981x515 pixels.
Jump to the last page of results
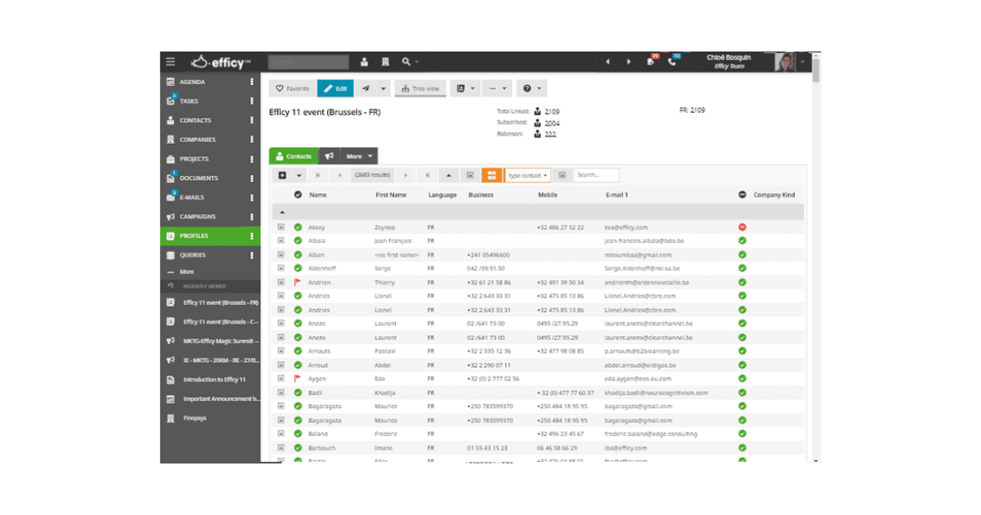coord(428,175)
